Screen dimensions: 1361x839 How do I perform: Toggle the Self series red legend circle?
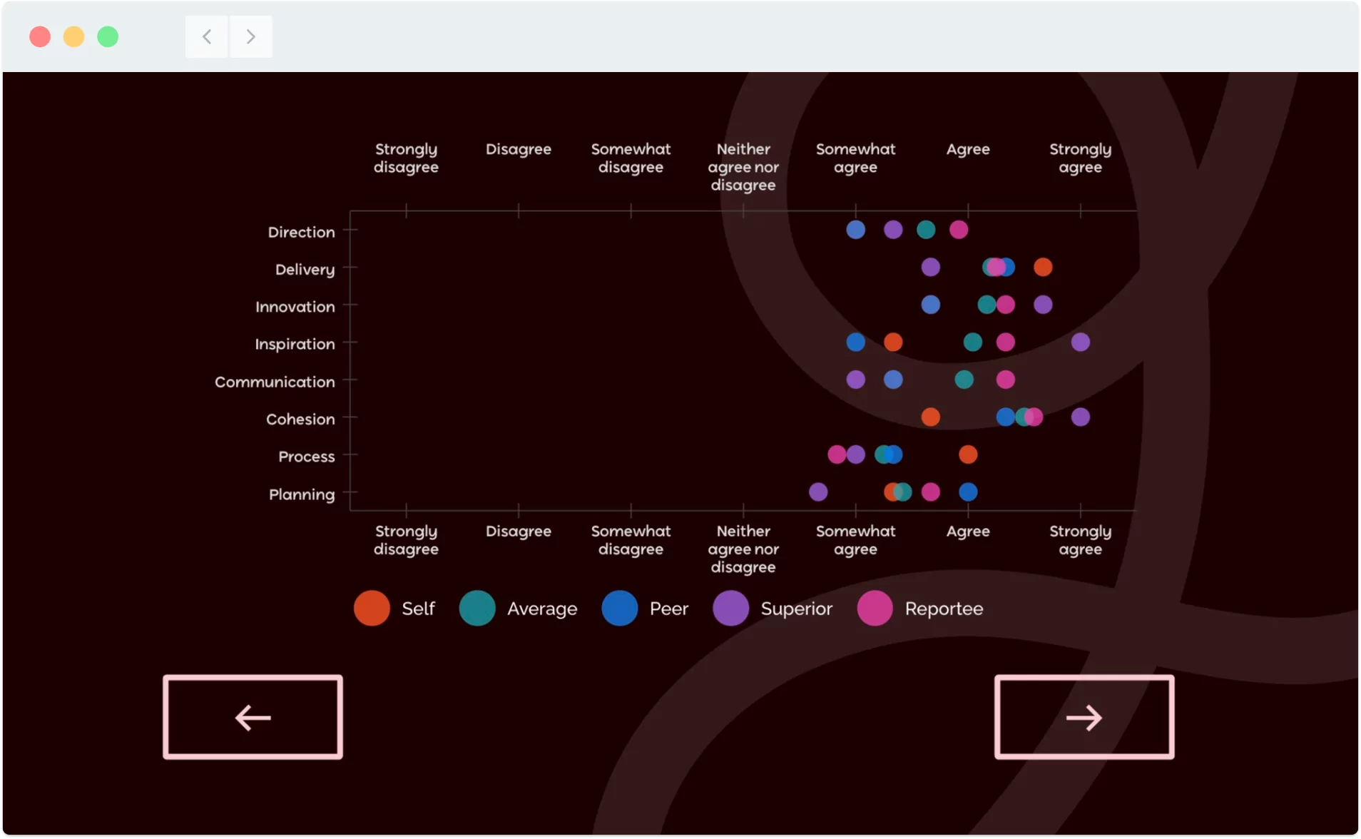coord(372,609)
